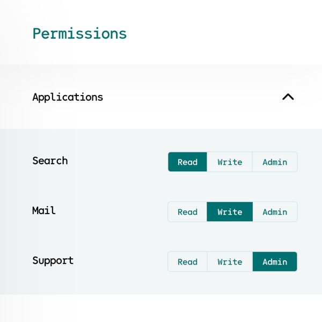Click the Mail application label

pyautogui.click(x=44, y=210)
